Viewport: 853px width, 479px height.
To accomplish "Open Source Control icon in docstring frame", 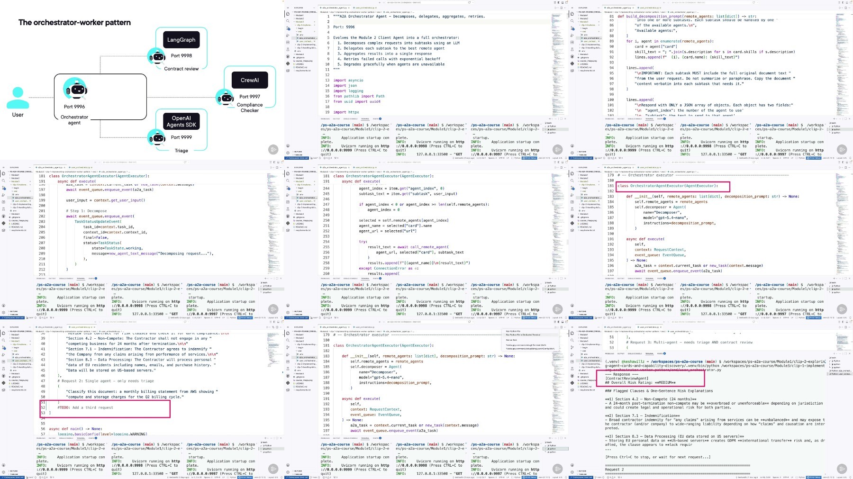I will click(288, 28).
